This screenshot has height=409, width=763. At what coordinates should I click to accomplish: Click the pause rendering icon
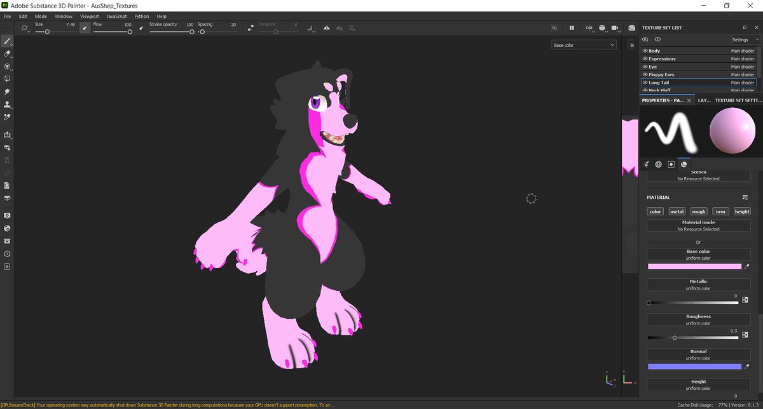point(572,28)
